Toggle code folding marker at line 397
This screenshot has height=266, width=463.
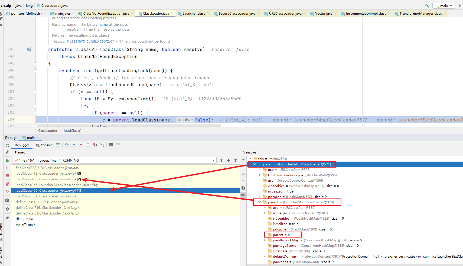click(x=35, y=64)
